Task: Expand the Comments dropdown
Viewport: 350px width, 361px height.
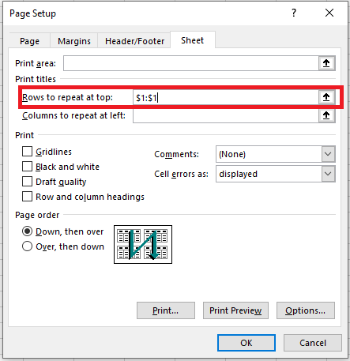Action: (x=328, y=154)
